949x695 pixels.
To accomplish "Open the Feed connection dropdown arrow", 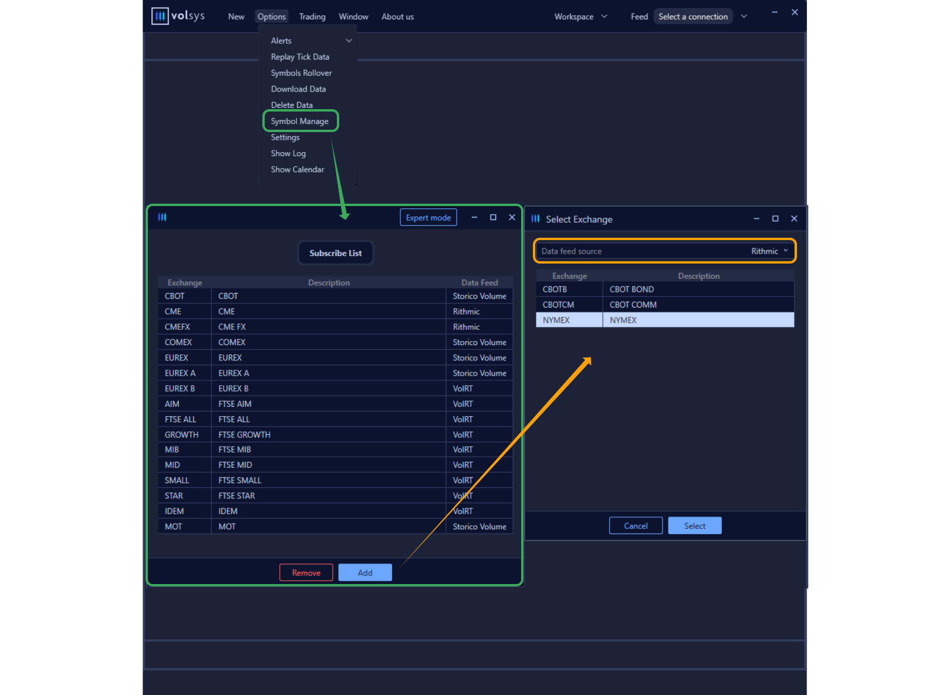I will click(x=744, y=16).
